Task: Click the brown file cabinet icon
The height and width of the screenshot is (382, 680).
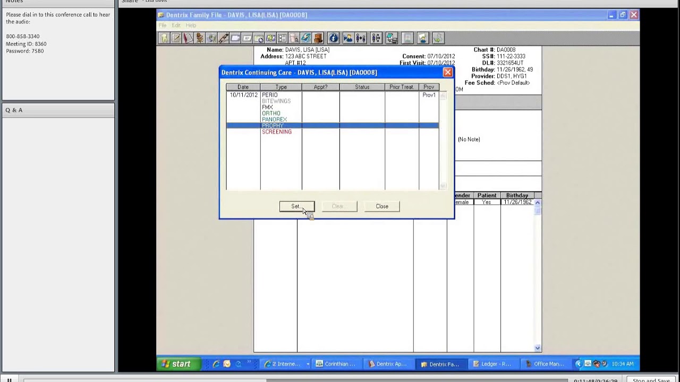Action: (318, 38)
